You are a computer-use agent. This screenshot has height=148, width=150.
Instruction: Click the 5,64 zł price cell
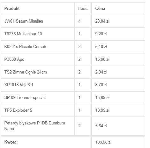point(118,126)
